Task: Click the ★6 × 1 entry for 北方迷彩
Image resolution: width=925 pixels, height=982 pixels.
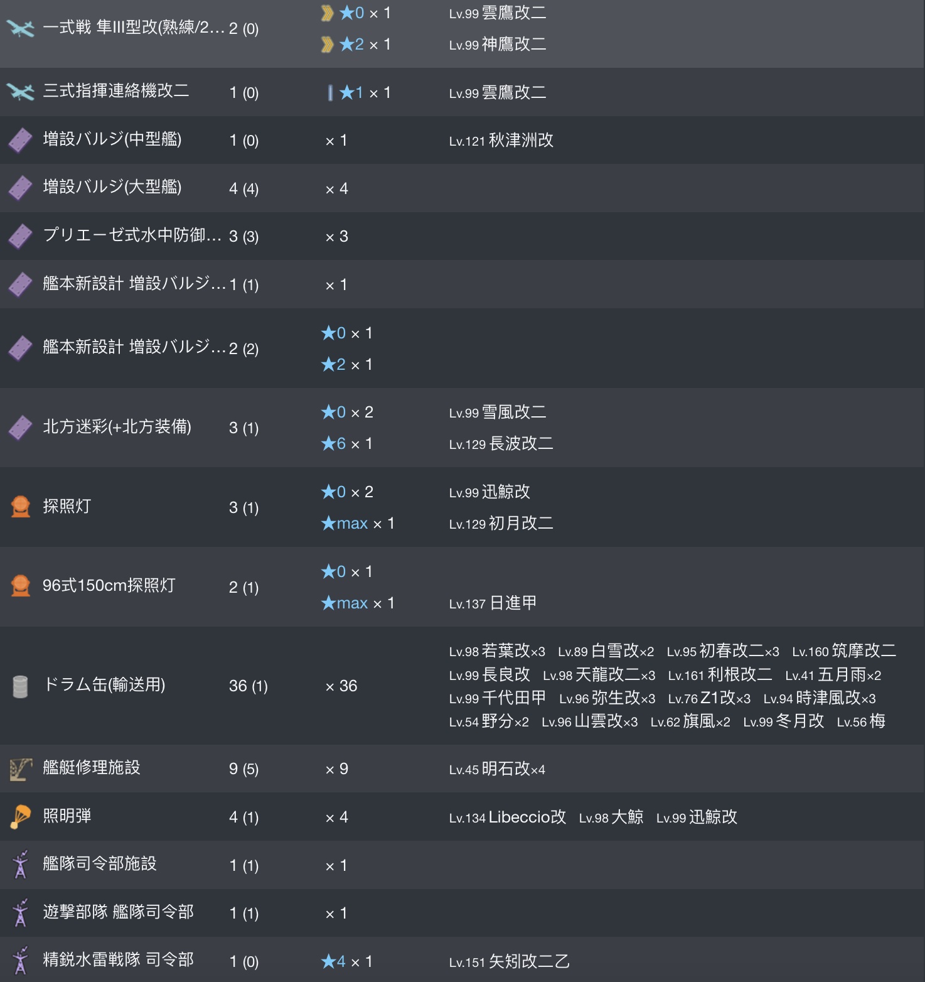Action: pyautogui.click(x=347, y=443)
